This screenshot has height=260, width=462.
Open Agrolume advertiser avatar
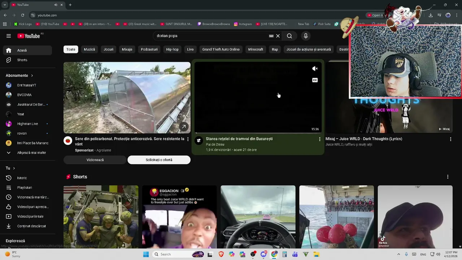click(68, 140)
